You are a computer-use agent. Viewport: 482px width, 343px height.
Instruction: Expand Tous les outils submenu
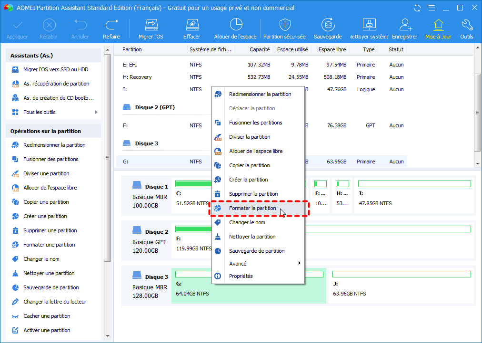(x=53, y=112)
